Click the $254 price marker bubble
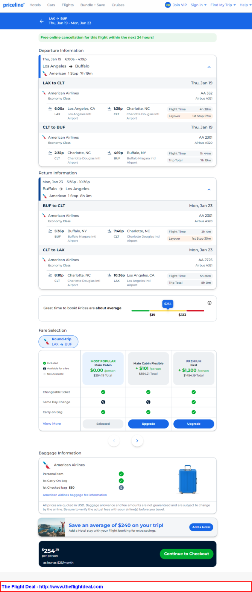This screenshot has width=252, height=592. tap(168, 304)
